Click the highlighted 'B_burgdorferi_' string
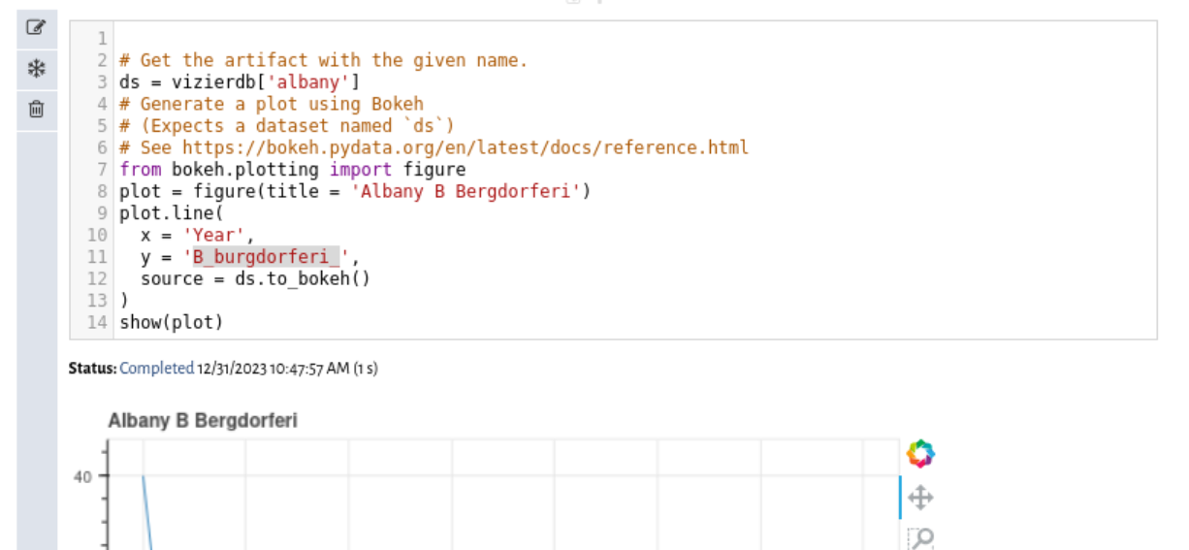The width and height of the screenshot is (1189, 550). pos(266,257)
